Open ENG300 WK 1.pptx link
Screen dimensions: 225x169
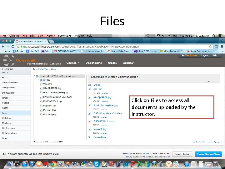point(103,121)
